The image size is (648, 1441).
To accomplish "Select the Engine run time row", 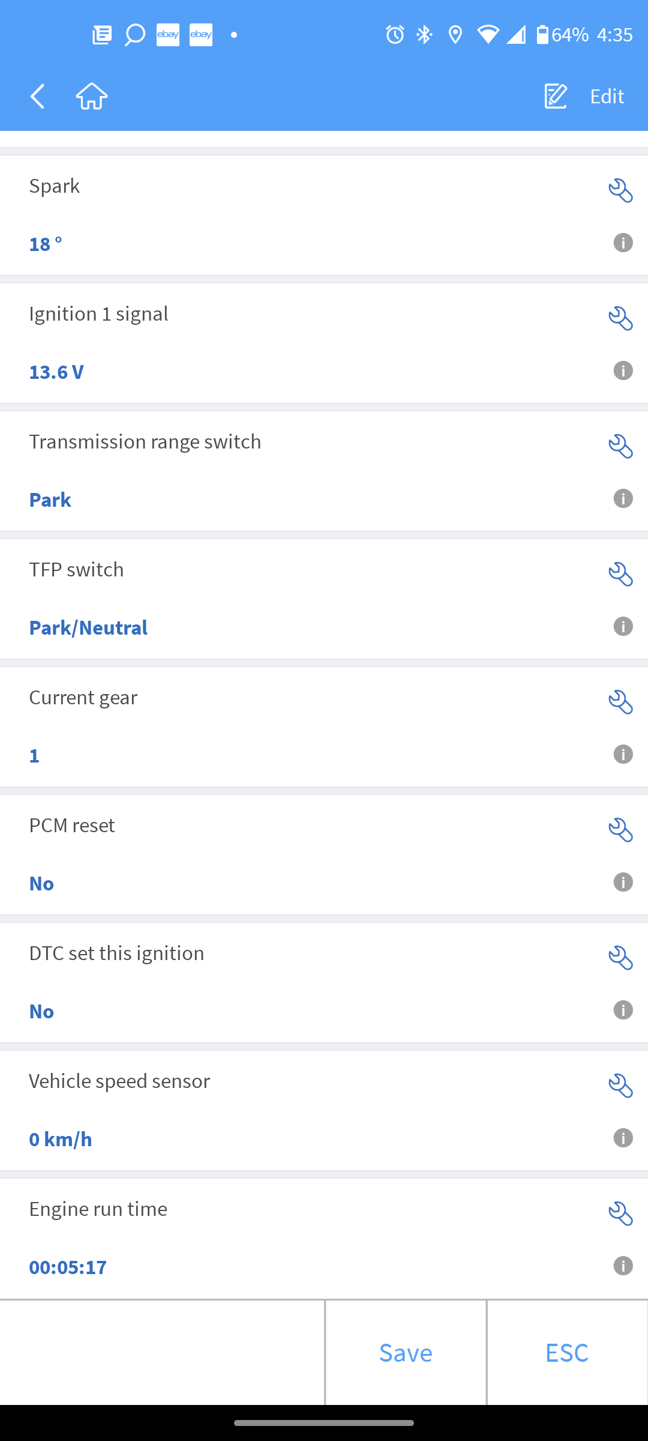I will tap(300, 1237).
